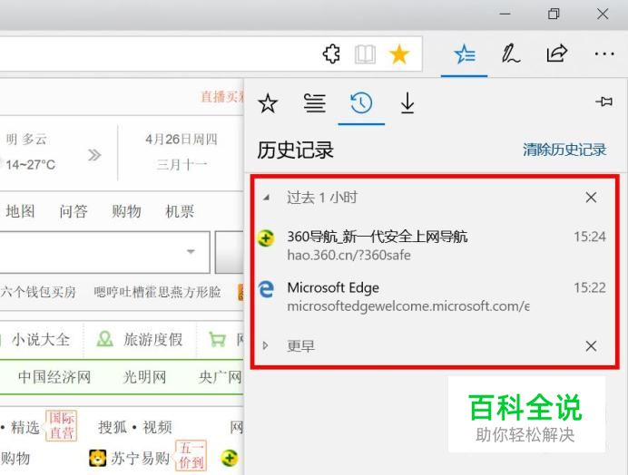This screenshot has height=475, width=628.
Task: Open the search box dropdown arrow
Action: point(191,252)
